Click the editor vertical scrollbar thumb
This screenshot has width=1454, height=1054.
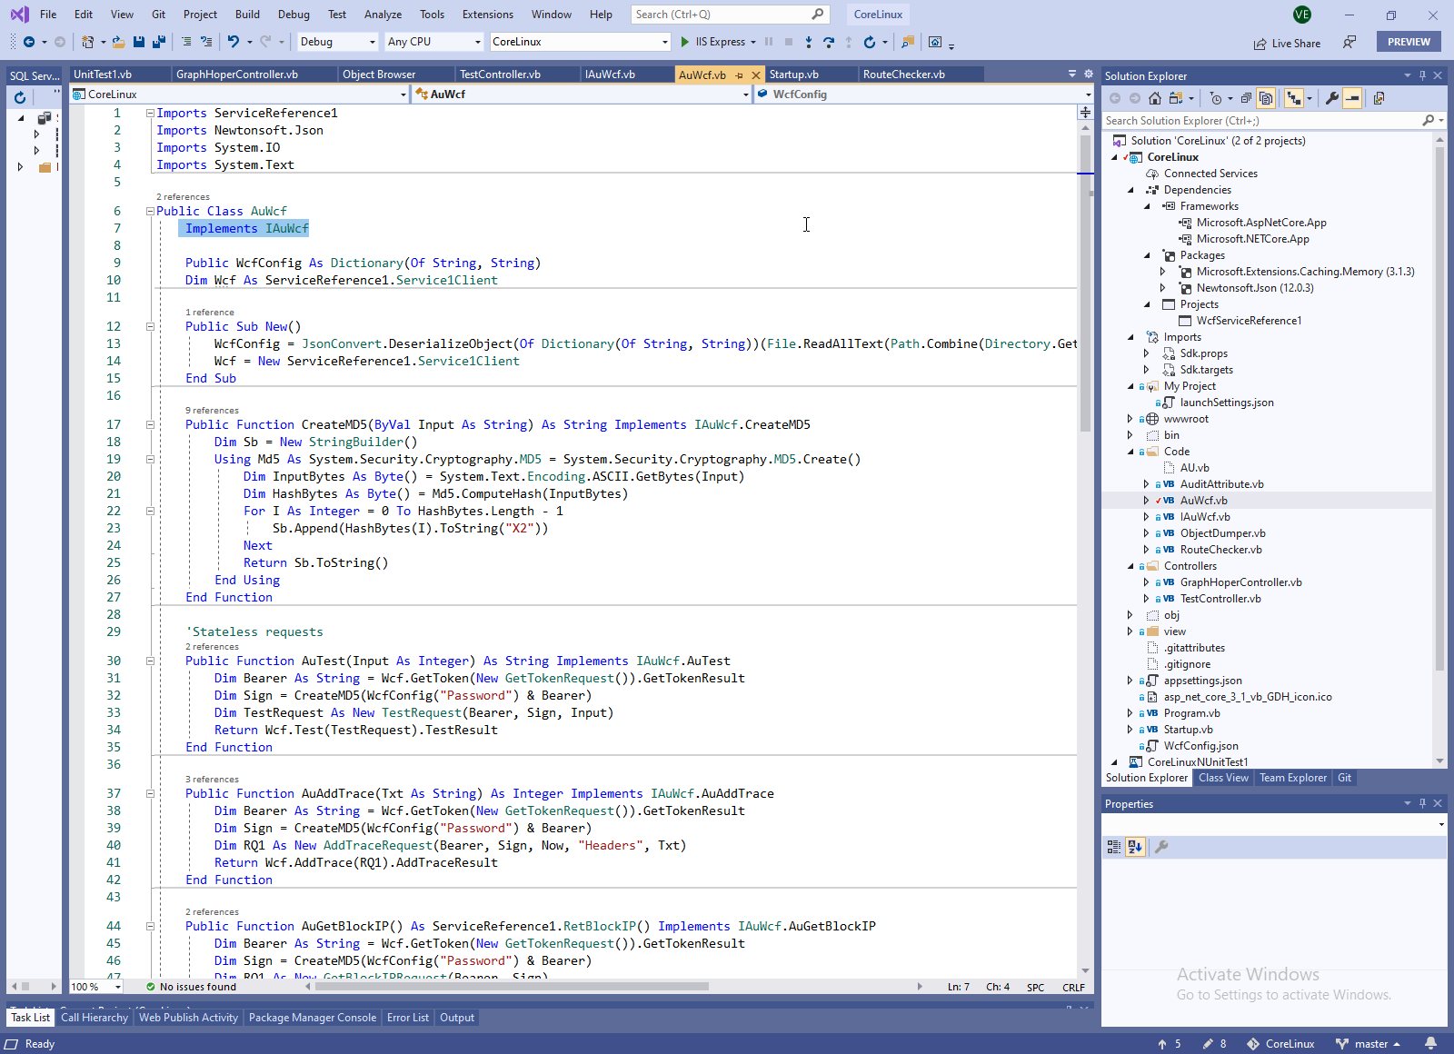1085,283
